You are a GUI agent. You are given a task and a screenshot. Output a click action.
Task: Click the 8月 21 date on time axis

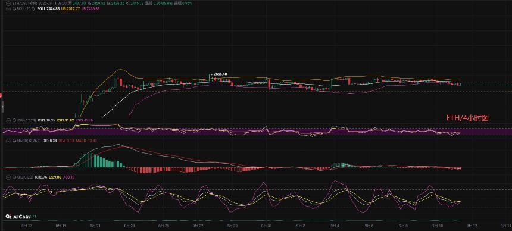[x=95, y=226]
